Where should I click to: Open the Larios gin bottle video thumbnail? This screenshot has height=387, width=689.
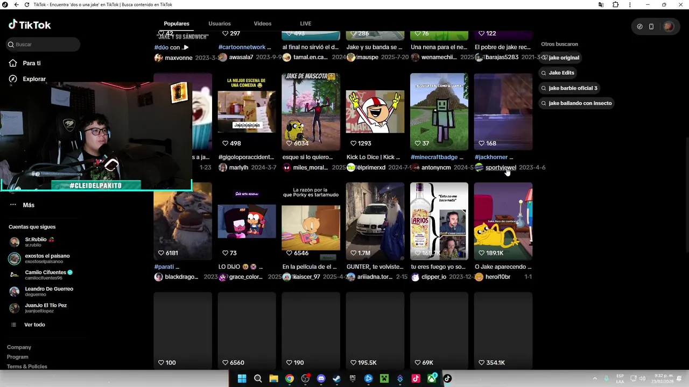(x=439, y=221)
